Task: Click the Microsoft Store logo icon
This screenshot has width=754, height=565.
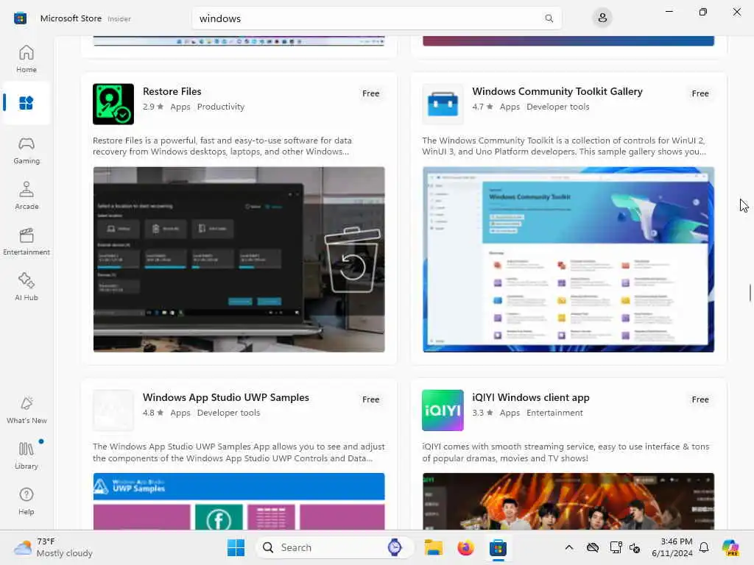Action: pyautogui.click(x=20, y=18)
